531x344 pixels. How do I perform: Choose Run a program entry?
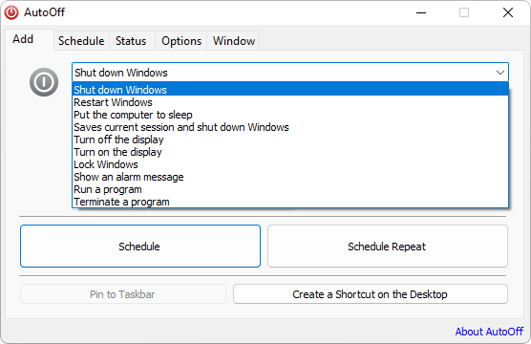(290, 189)
